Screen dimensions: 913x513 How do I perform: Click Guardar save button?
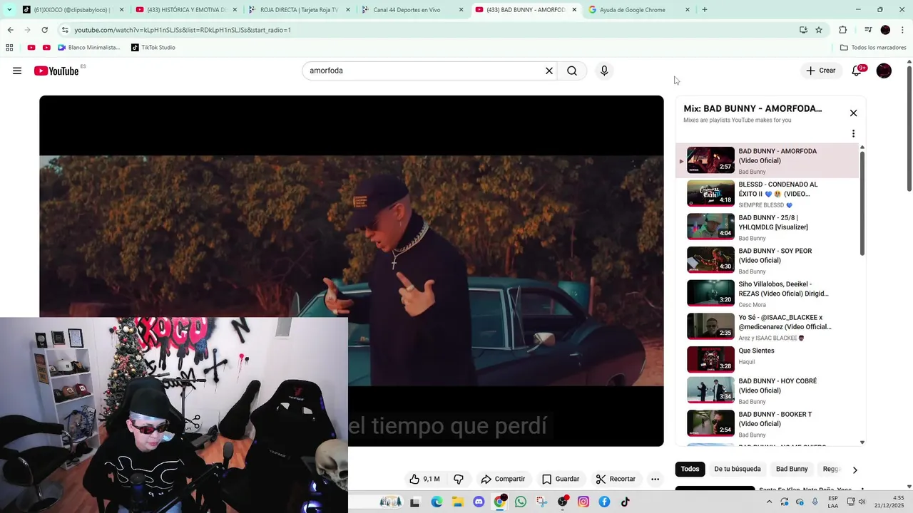pyautogui.click(x=561, y=479)
